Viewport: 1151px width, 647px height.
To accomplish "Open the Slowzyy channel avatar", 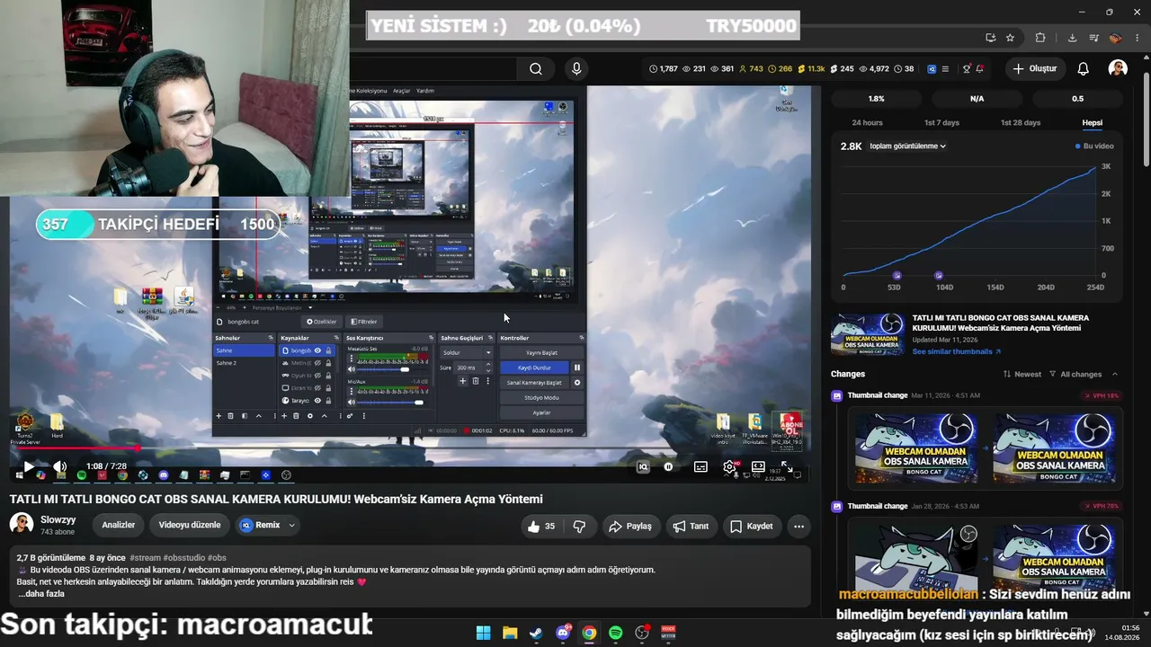I will click(x=22, y=525).
